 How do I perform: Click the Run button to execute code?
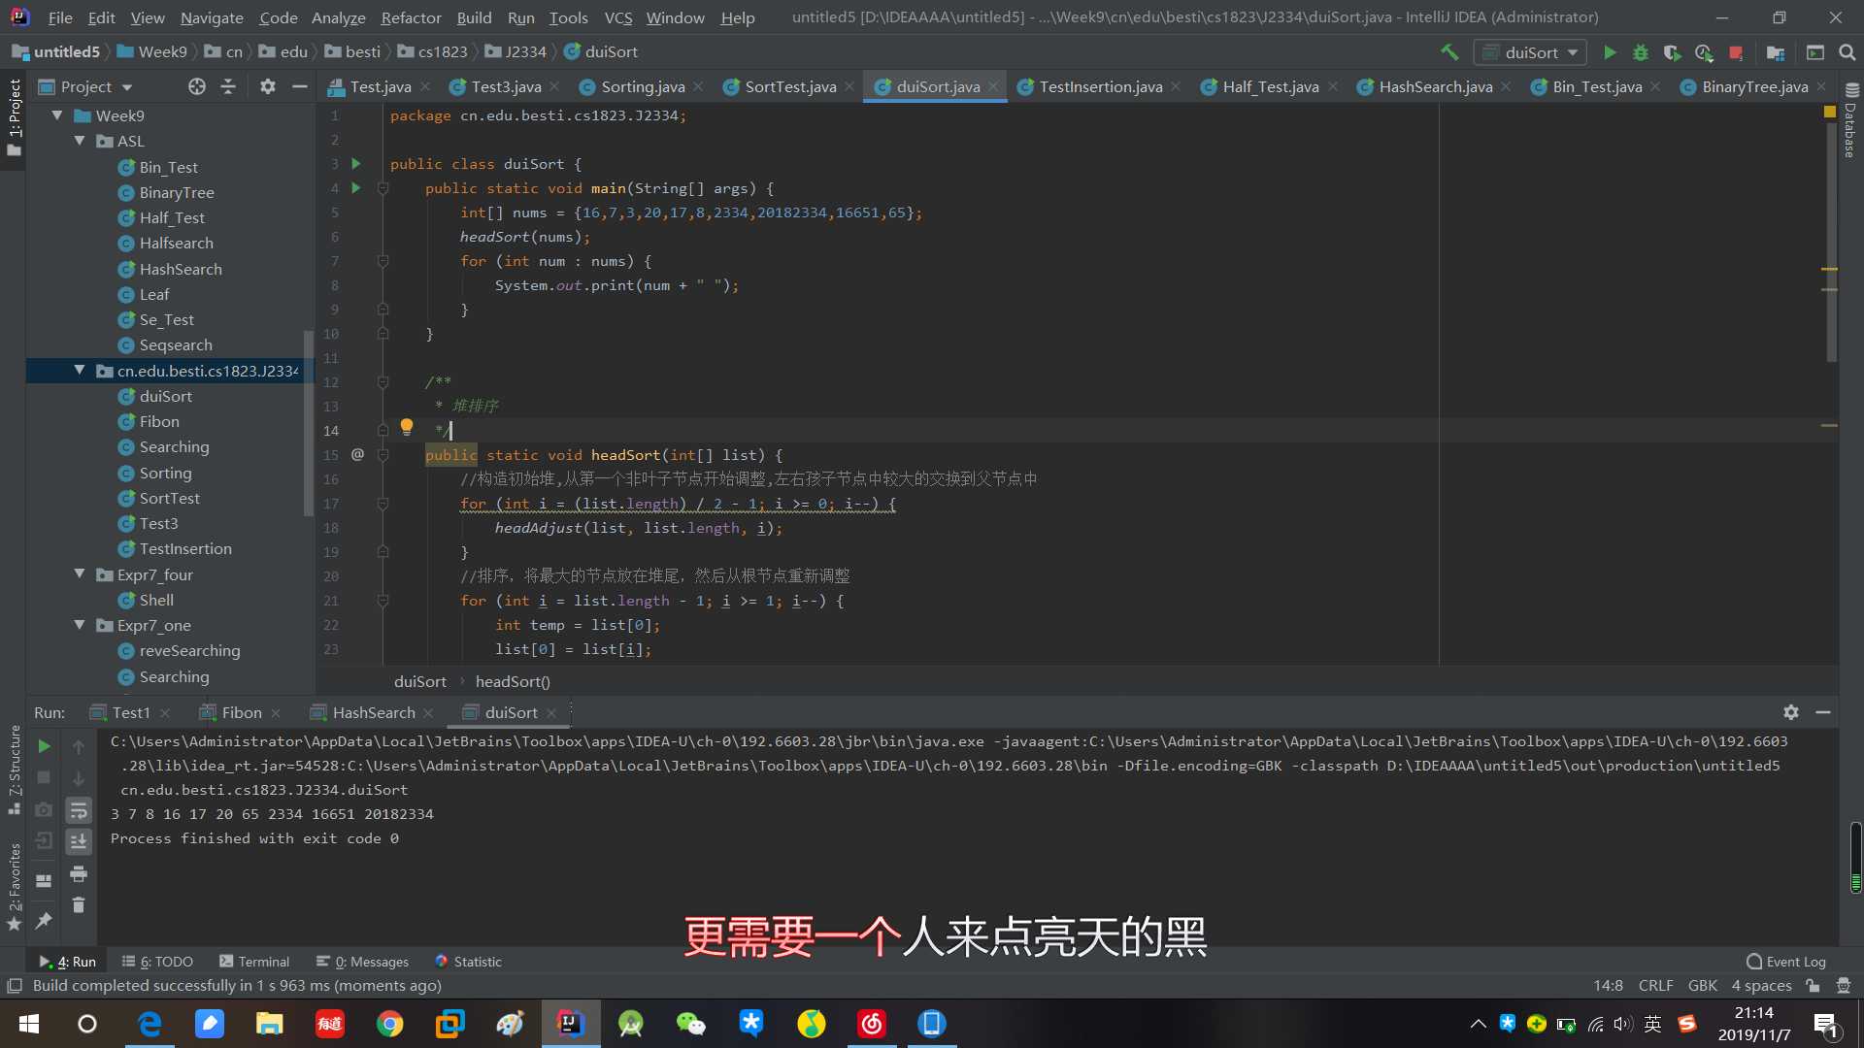coord(1610,51)
